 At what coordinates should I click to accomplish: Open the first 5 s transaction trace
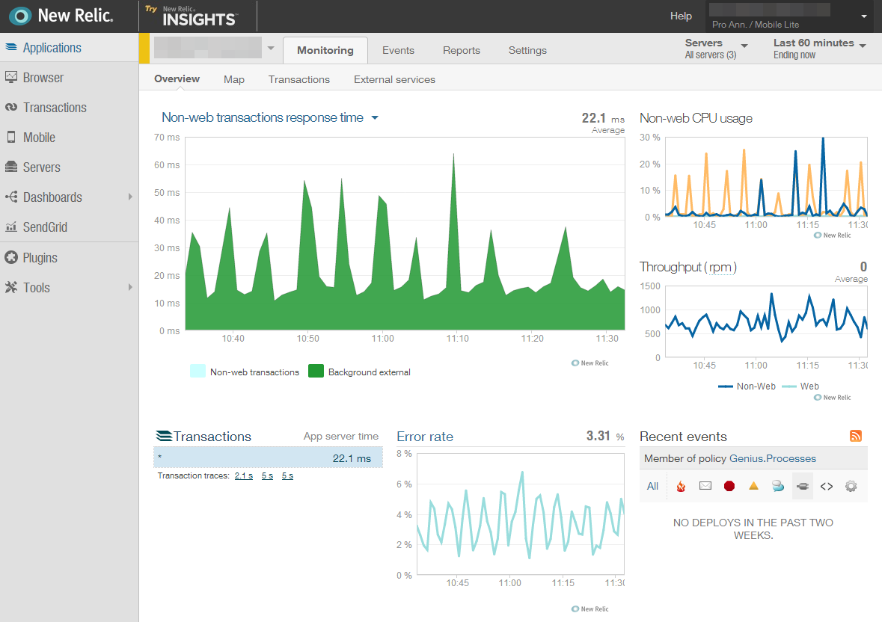(267, 475)
